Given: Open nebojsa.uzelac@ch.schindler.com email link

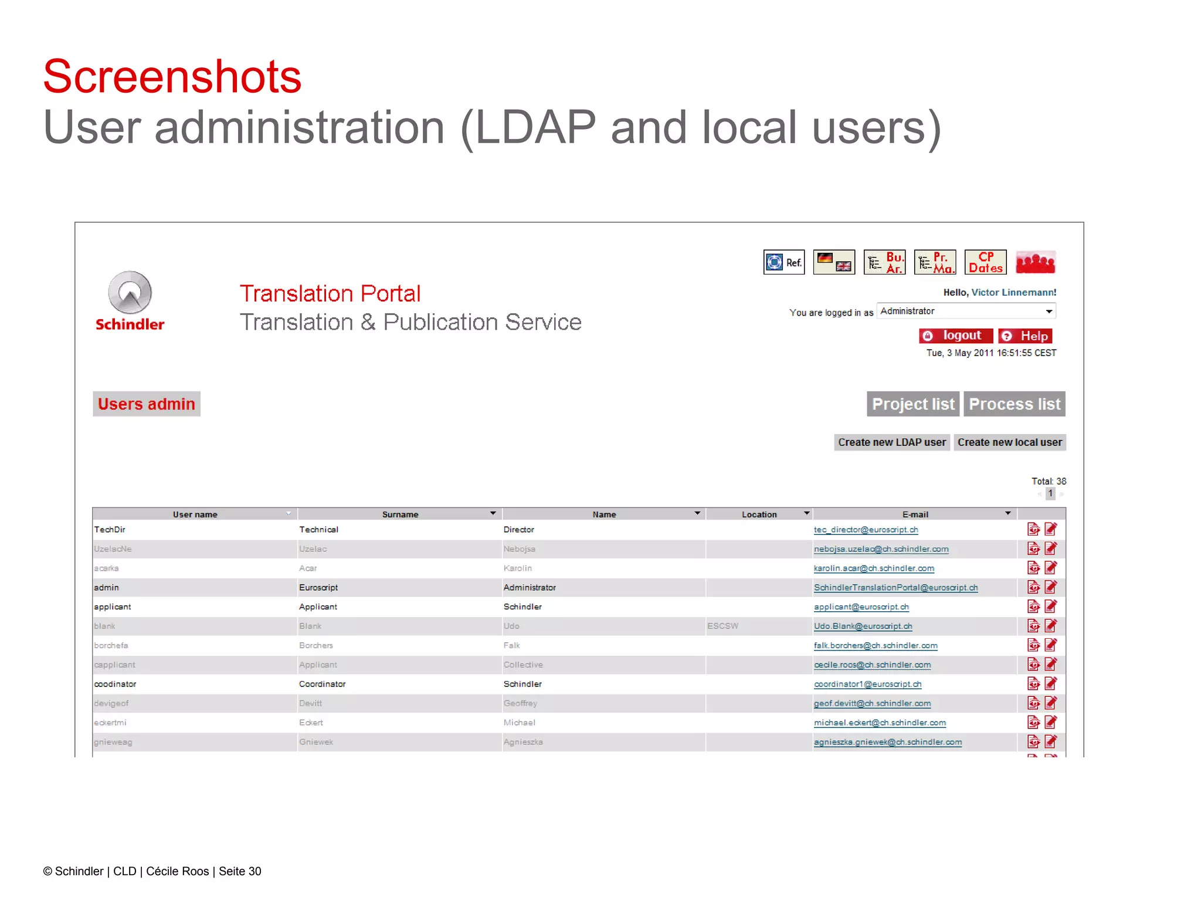Looking at the screenshot, I should [x=881, y=549].
